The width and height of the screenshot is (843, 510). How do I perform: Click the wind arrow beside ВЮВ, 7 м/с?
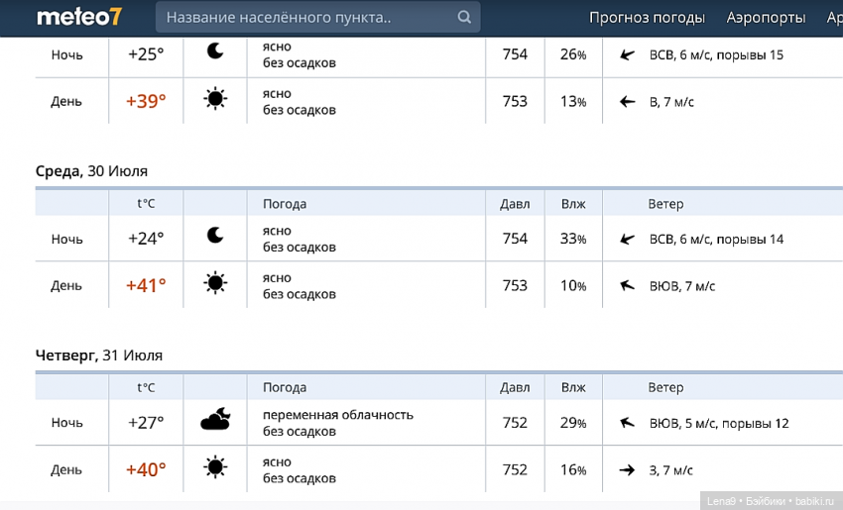point(627,286)
